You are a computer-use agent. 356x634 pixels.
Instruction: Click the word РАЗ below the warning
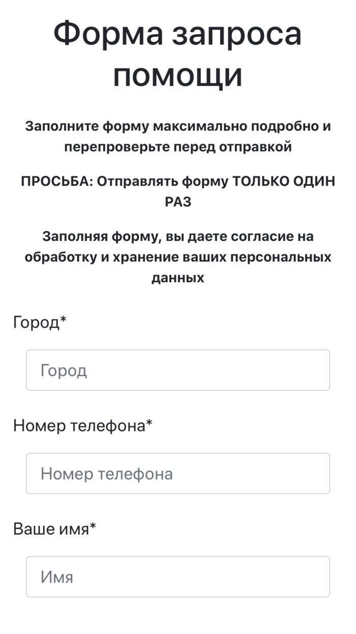[x=178, y=201]
